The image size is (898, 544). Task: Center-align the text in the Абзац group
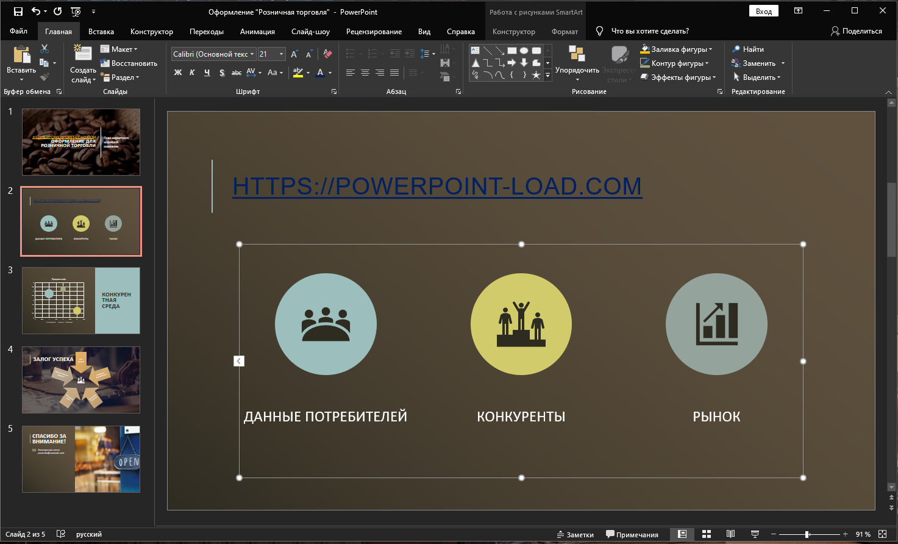click(365, 73)
